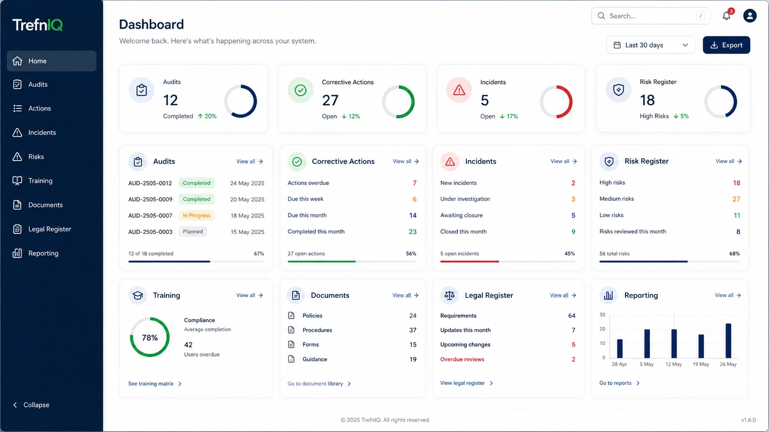This screenshot has width=769, height=432.
Task: Click the Corrective Actions detail panel check icon
Action: [x=297, y=161]
